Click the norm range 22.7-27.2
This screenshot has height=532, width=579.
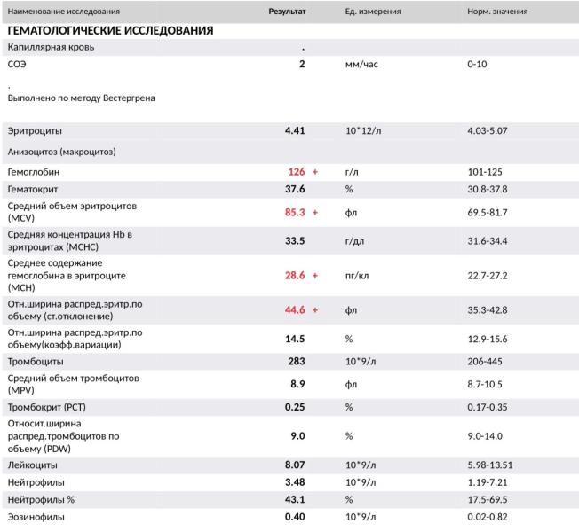coord(488,276)
